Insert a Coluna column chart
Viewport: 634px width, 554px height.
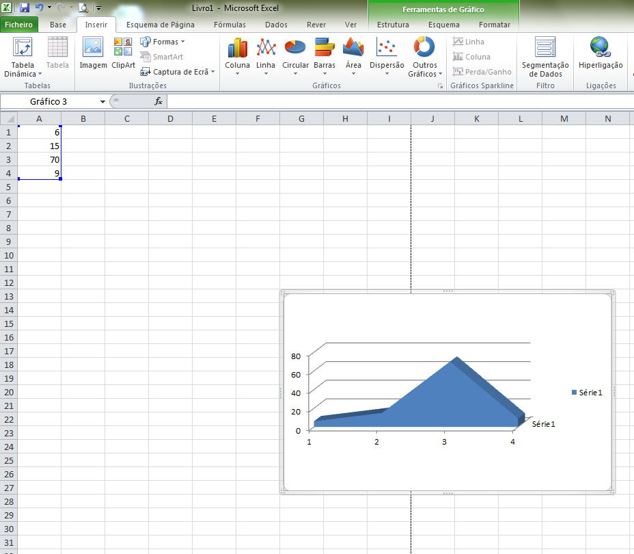(x=237, y=57)
